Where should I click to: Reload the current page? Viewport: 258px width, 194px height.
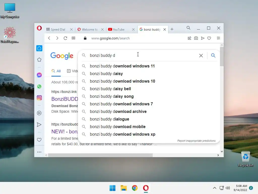(x=65, y=38)
